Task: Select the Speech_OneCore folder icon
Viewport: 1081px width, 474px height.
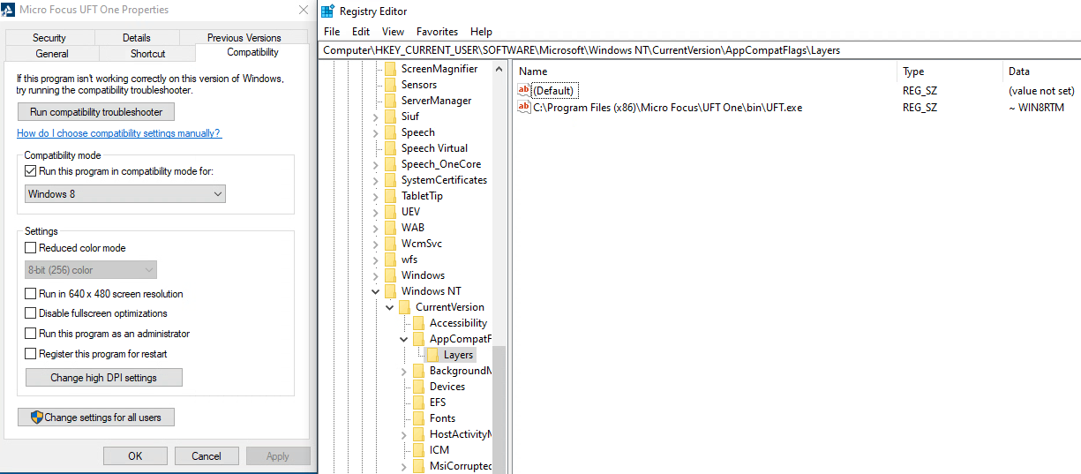Action: [x=390, y=164]
